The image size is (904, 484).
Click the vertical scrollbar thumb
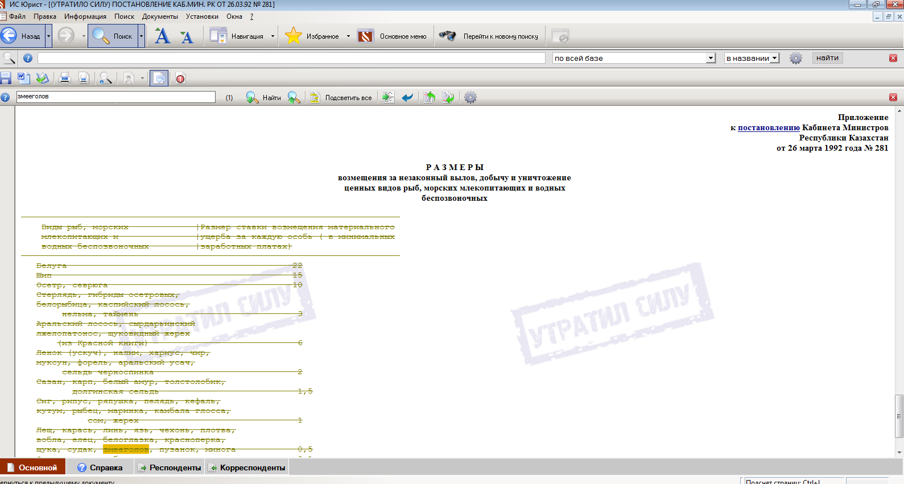[x=899, y=416]
